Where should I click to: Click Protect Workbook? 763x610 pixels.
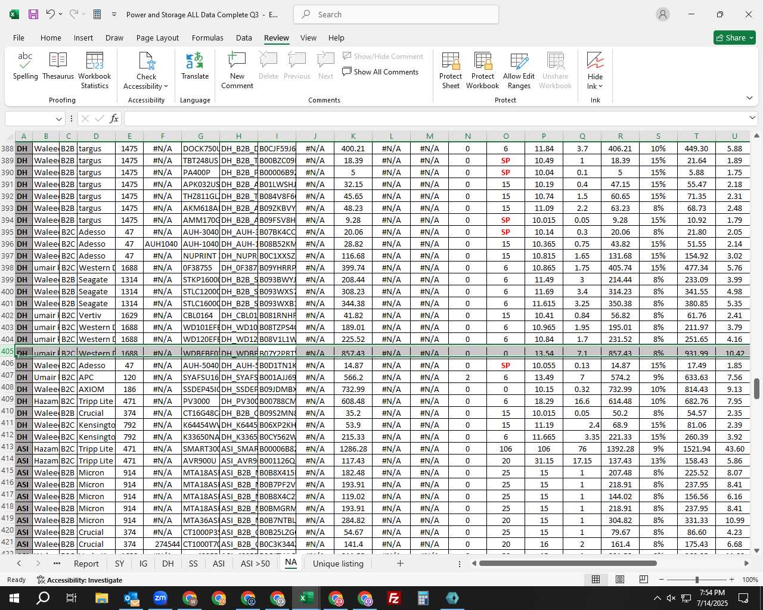coord(482,70)
